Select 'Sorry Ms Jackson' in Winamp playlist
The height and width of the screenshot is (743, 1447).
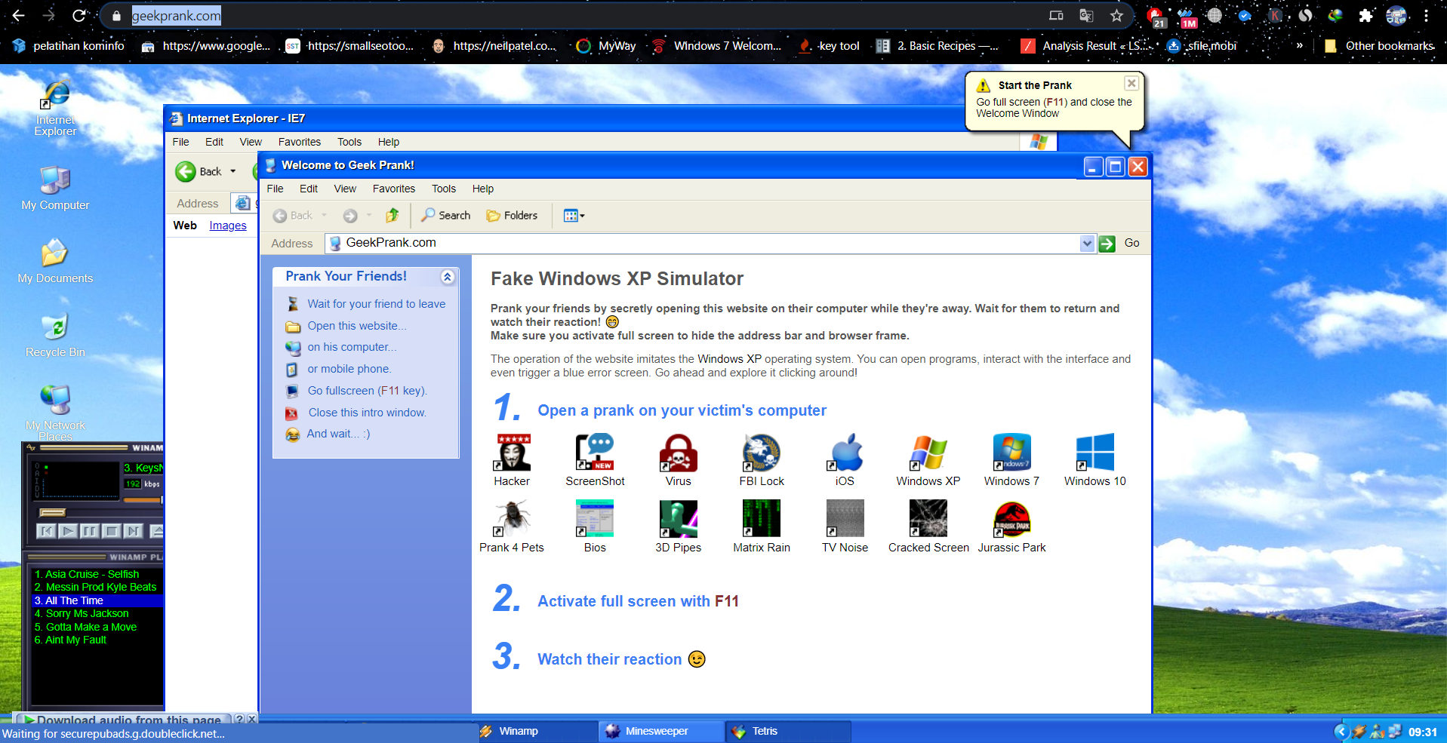point(82,614)
